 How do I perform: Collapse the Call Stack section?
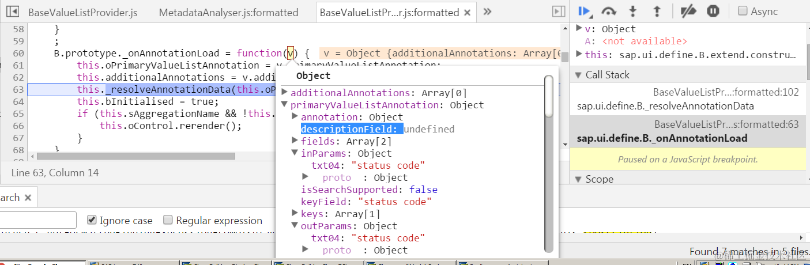[x=579, y=75]
